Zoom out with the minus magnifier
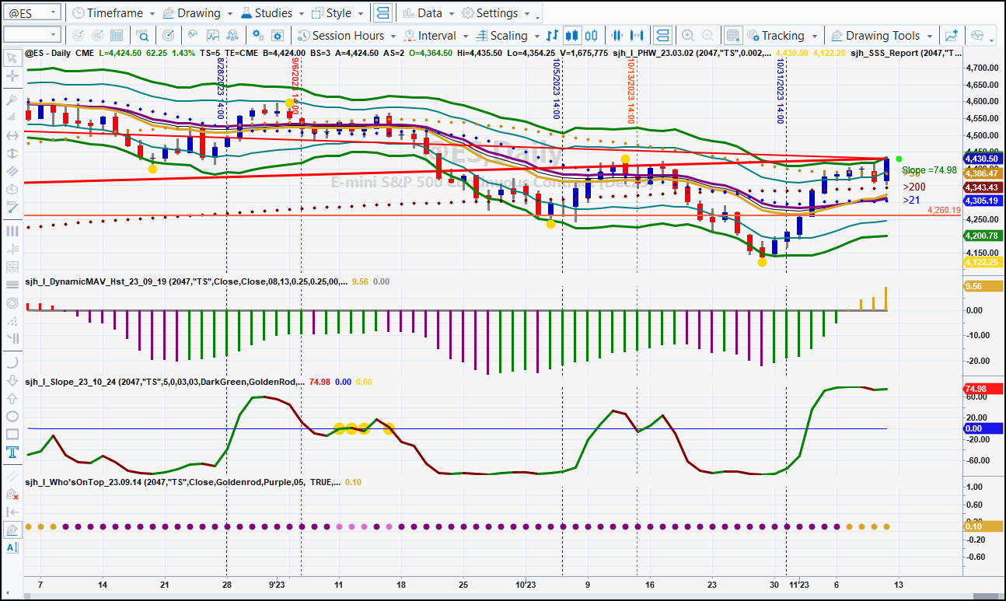 click(707, 35)
